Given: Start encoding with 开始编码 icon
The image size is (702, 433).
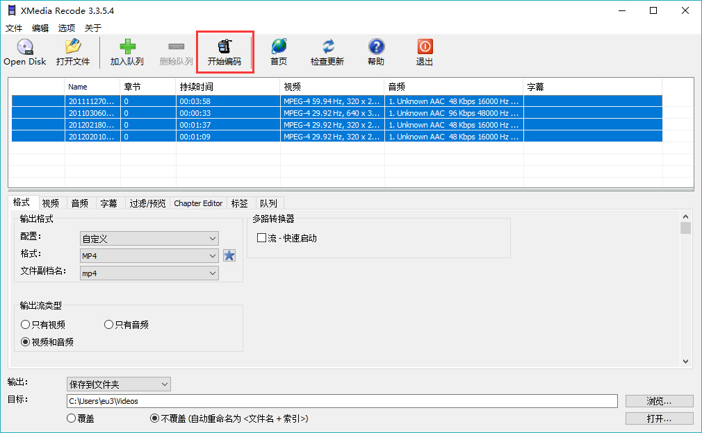Looking at the screenshot, I should 225,52.
